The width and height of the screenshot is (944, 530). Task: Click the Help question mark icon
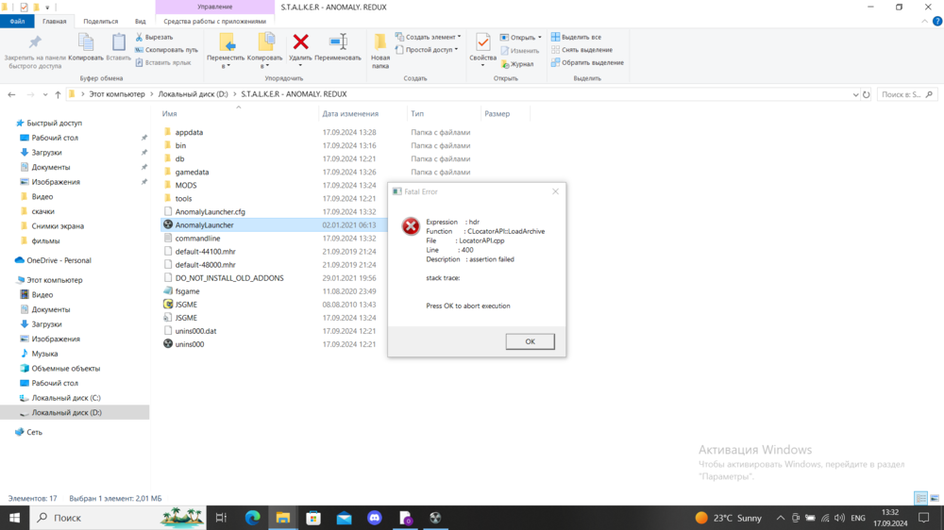click(937, 21)
